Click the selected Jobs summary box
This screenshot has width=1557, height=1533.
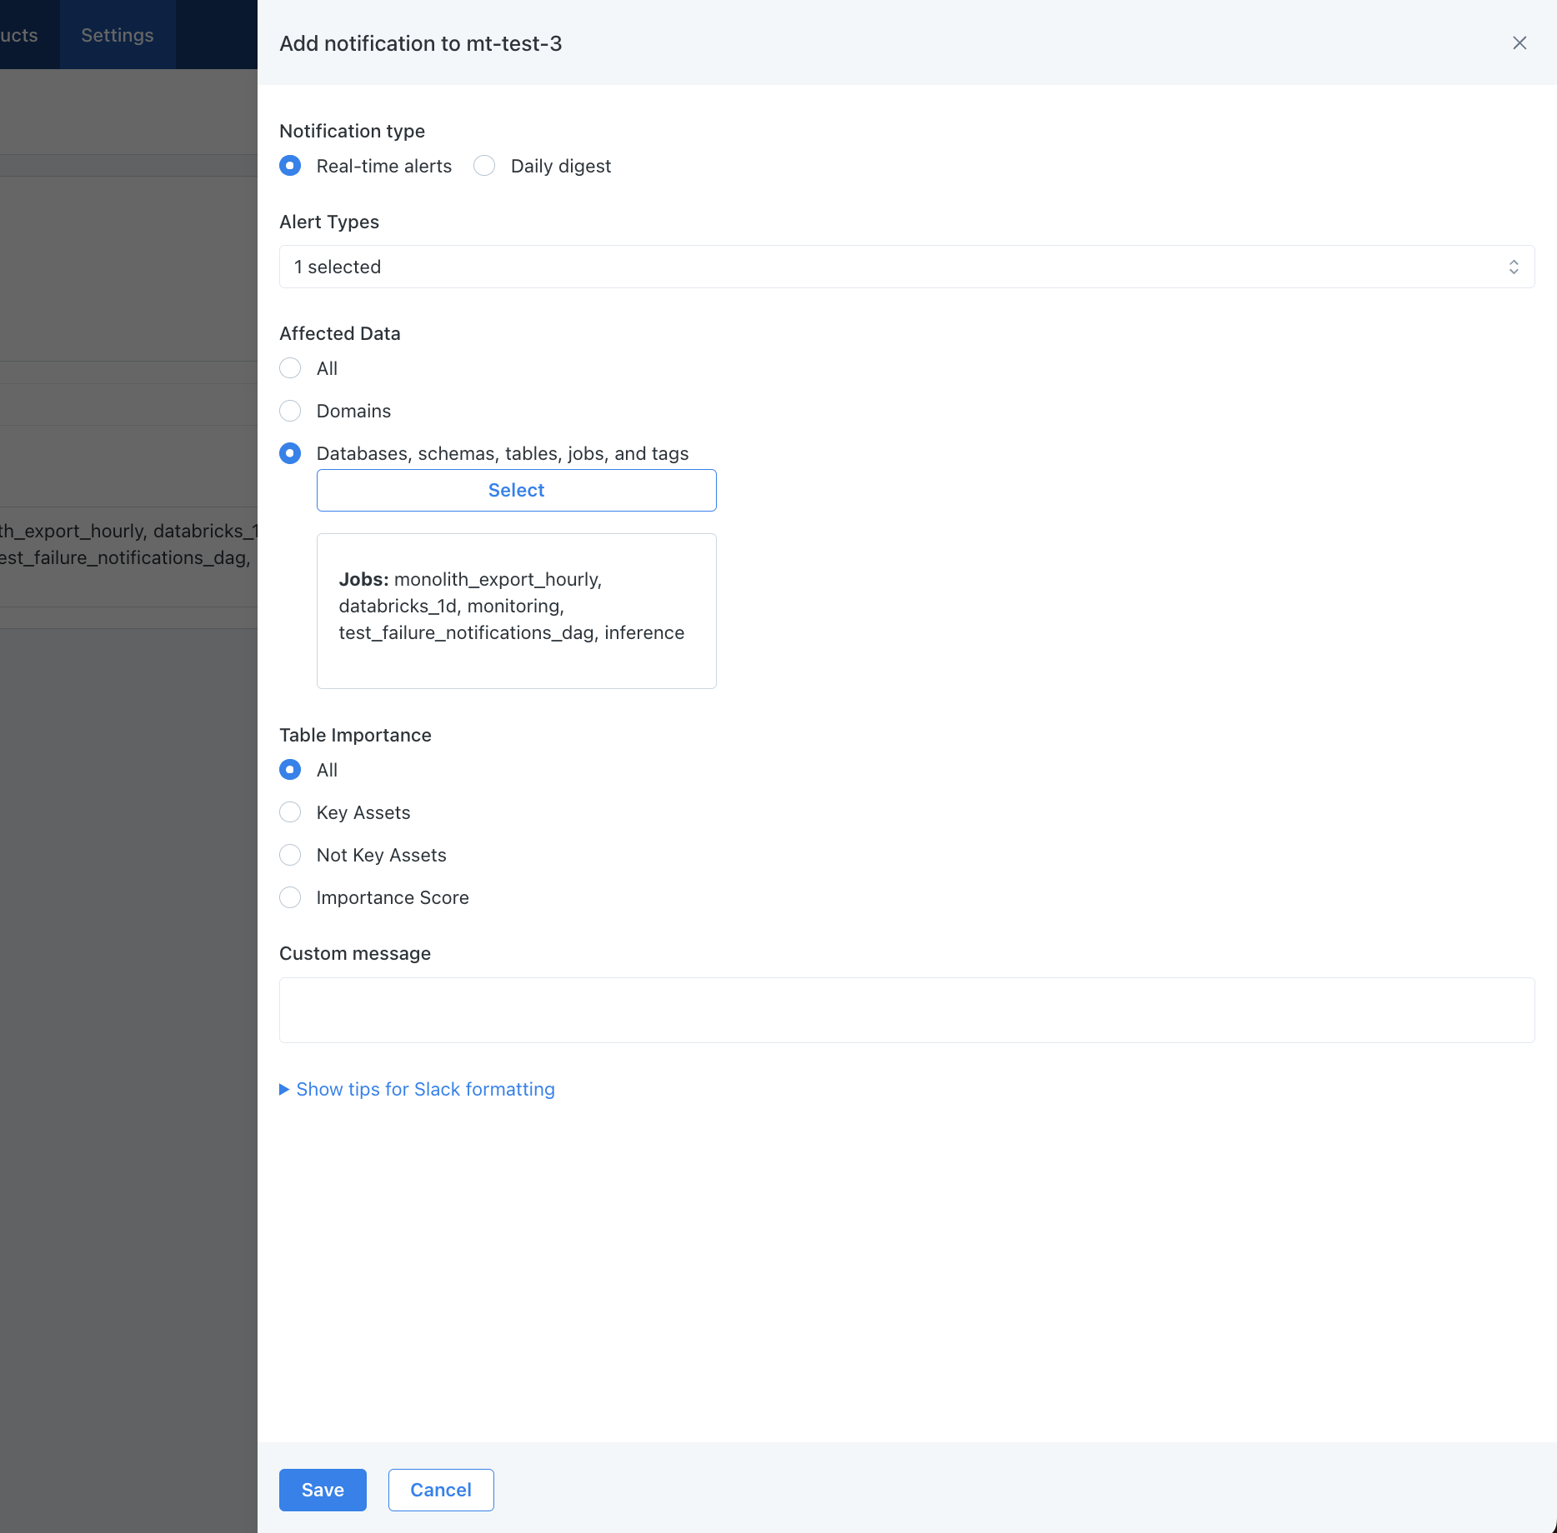[x=516, y=611]
